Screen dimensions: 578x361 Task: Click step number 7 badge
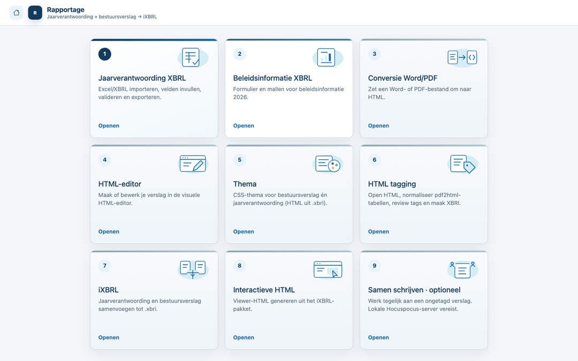coord(105,266)
